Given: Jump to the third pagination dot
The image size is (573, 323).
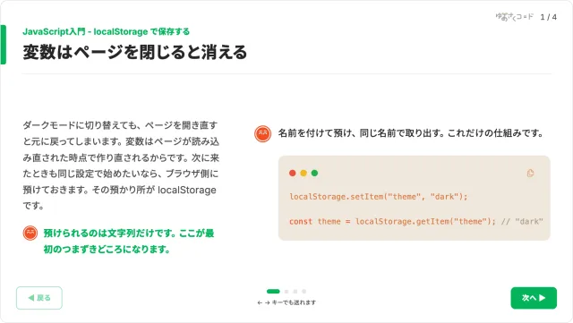Looking at the screenshot, I should [295, 291].
